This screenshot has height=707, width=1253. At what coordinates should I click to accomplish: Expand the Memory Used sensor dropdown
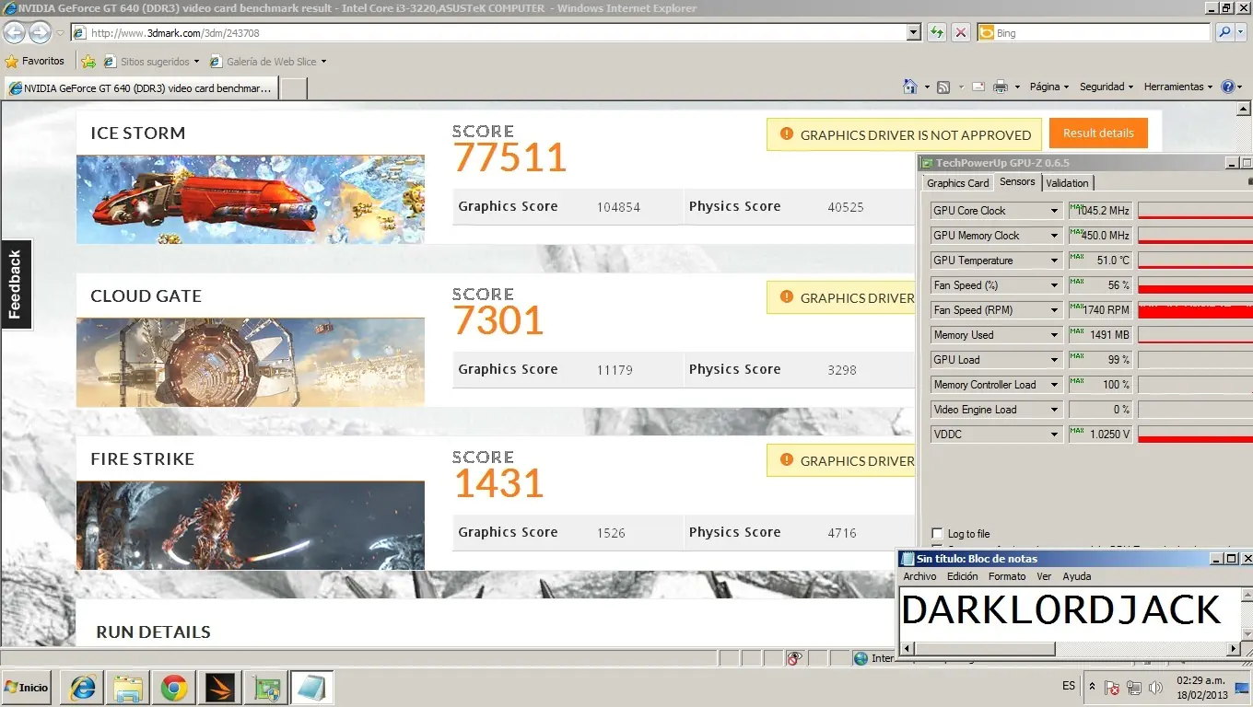(1054, 335)
